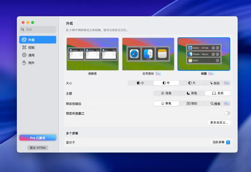Choose the 深色 dark theme

click(x=192, y=93)
